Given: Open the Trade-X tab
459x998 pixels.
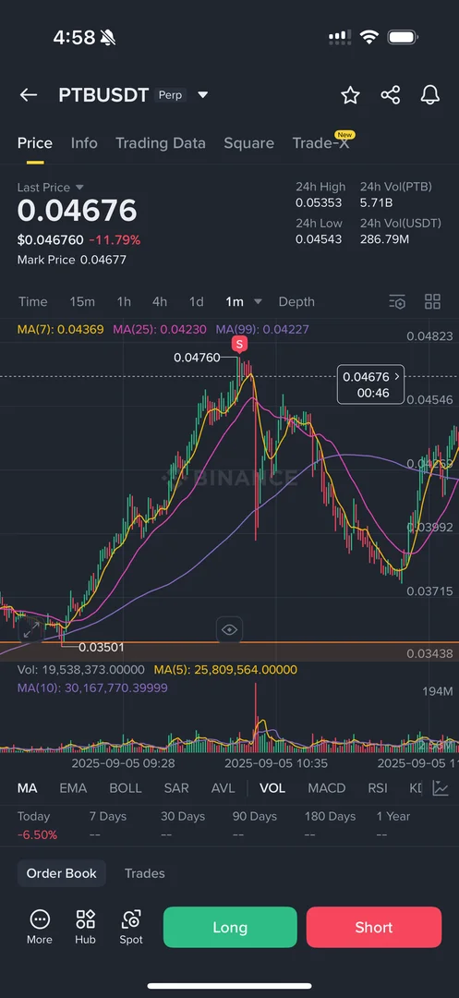Looking at the screenshot, I should 321,143.
